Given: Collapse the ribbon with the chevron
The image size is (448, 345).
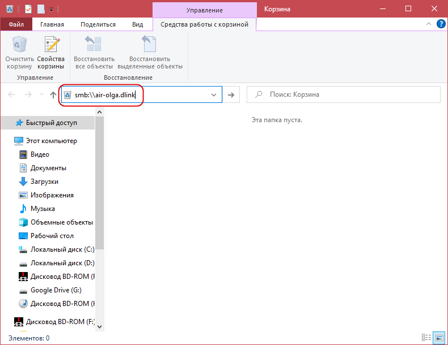Looking at the screenshot, I should (429, 24).
